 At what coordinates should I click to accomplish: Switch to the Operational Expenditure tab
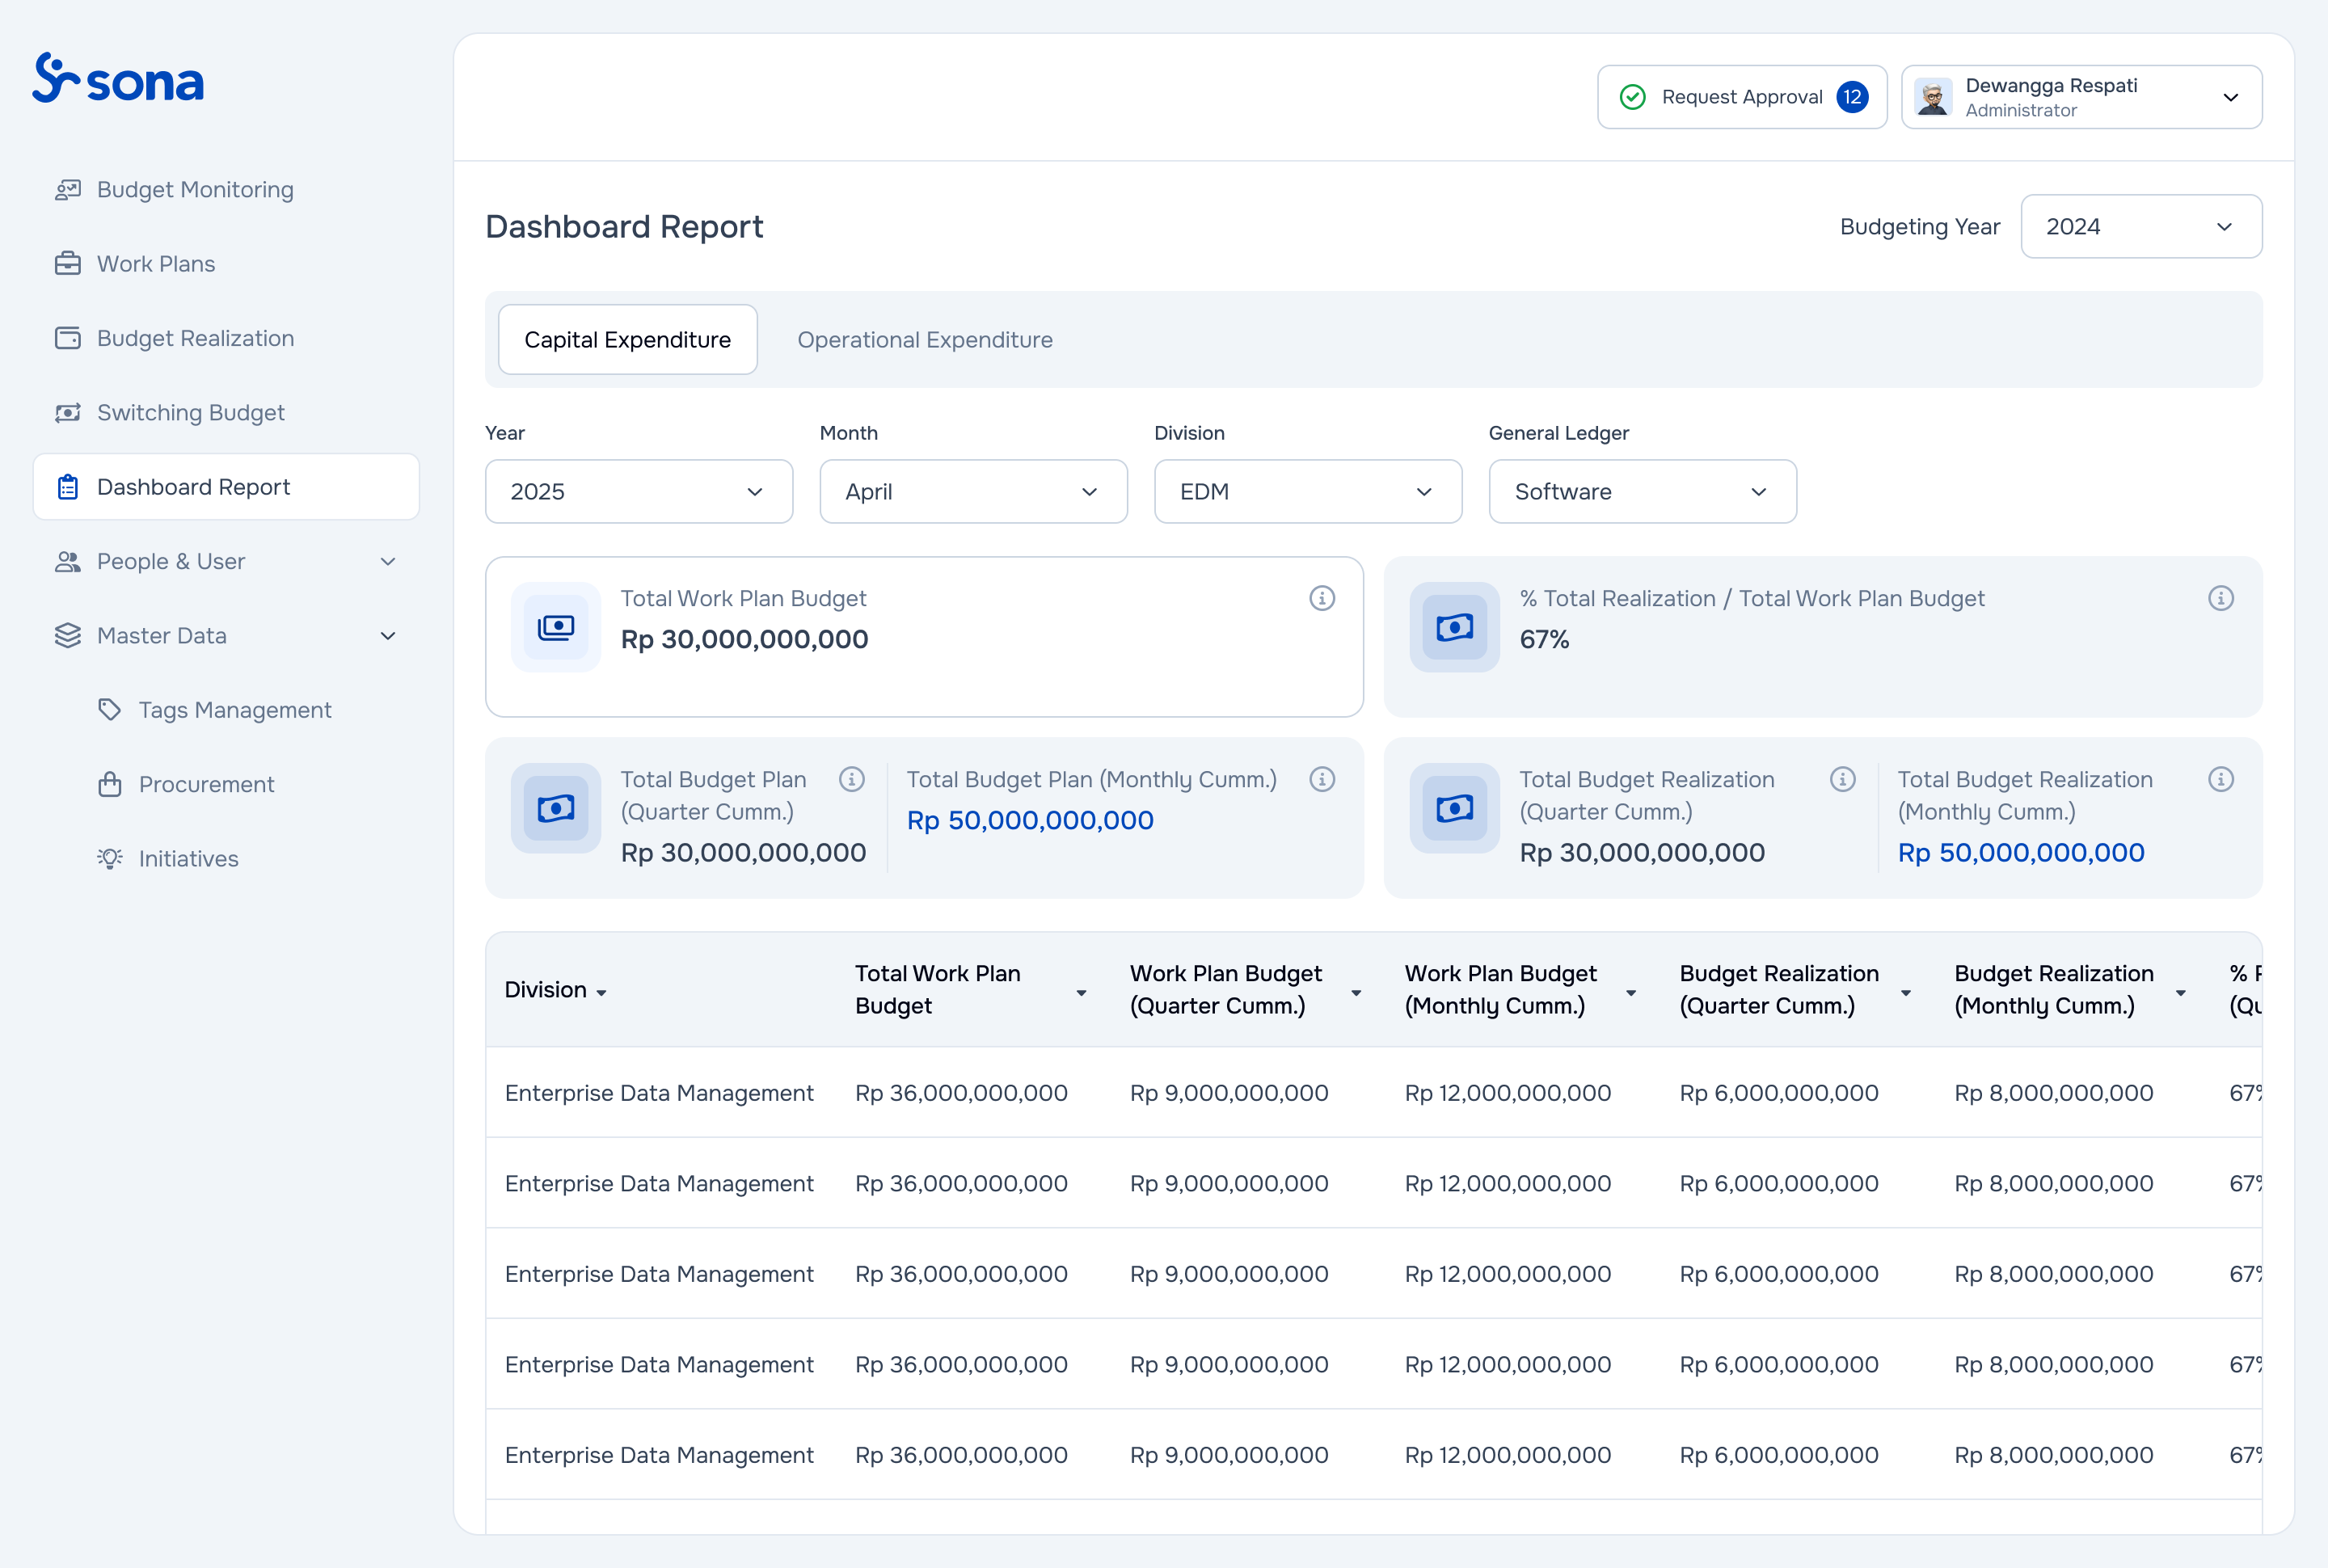click(x=925, y=340)
